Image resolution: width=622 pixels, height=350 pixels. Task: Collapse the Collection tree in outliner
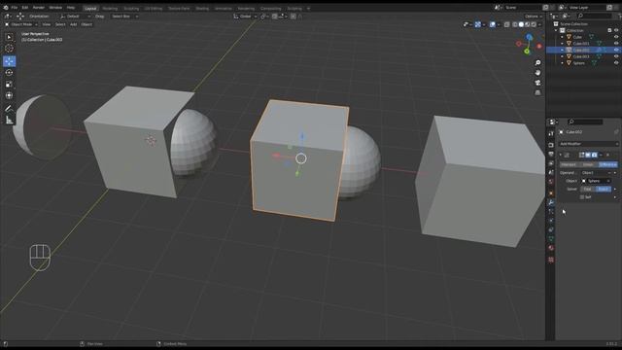[556, 30]
